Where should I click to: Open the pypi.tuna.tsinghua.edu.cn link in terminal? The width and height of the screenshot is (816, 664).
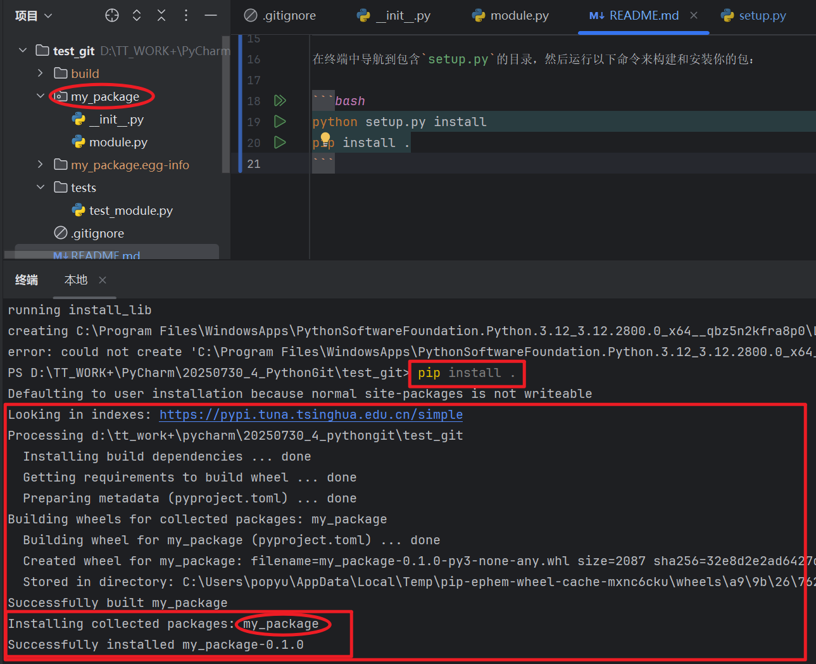311,414
